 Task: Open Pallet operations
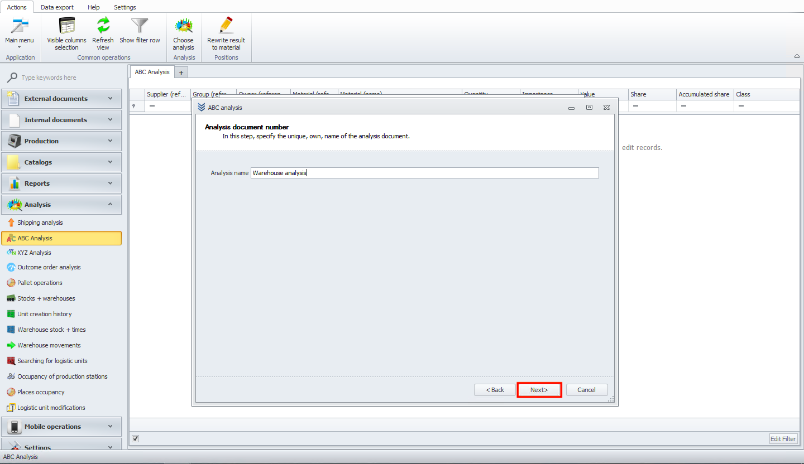(x=40, y=283)
